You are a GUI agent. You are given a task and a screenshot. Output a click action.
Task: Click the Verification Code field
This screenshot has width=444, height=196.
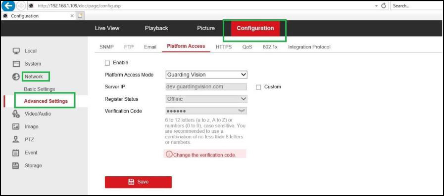(x=206, y=111)
